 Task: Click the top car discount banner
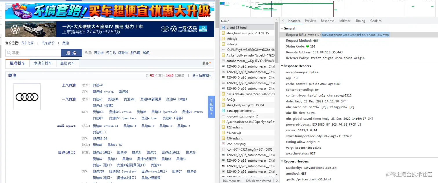(110, 10)
